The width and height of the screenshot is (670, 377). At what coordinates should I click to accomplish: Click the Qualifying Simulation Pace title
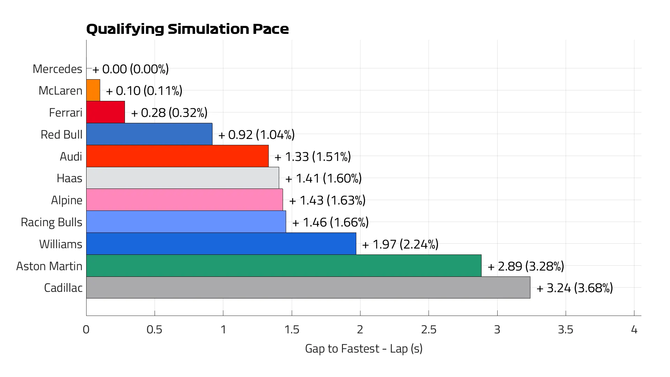(187, 29)
